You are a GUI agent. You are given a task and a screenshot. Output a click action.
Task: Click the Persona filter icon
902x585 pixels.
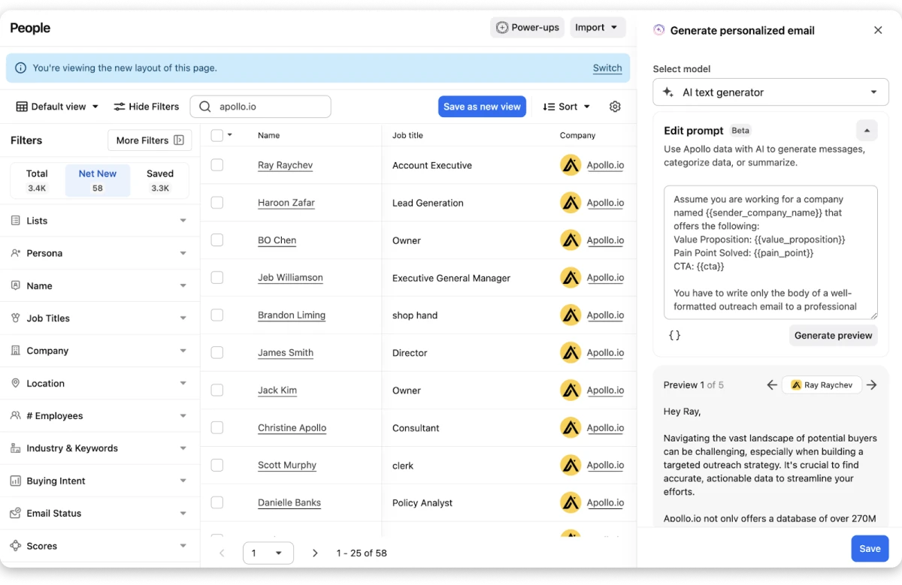click(16, 253)
